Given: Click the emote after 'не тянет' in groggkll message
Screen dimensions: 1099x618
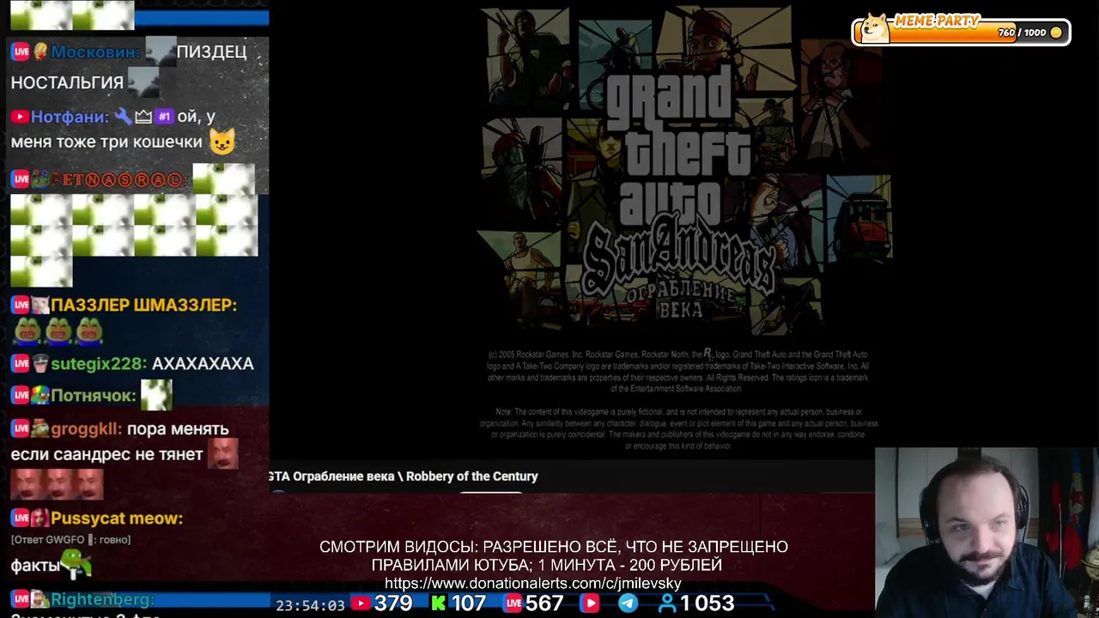Looking at the screenshot, I should pyautogui.click(x=223, y=454).
